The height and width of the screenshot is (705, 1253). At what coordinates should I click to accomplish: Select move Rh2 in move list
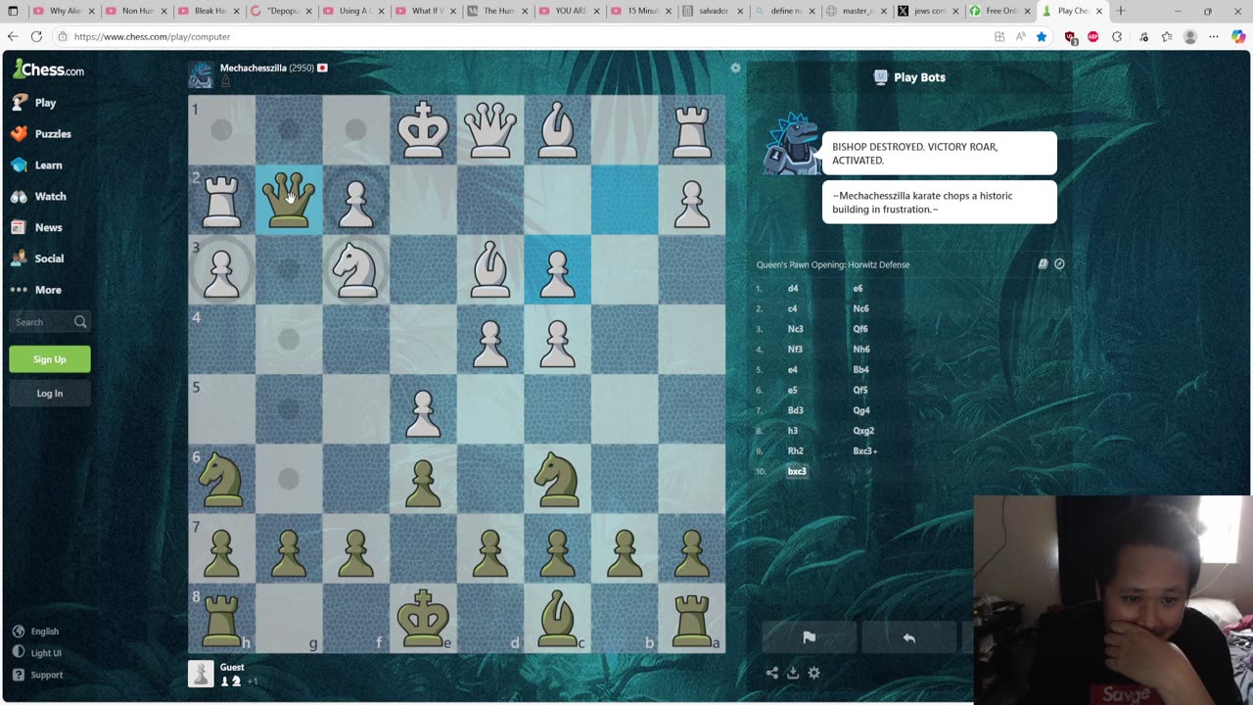click(795, 451)
